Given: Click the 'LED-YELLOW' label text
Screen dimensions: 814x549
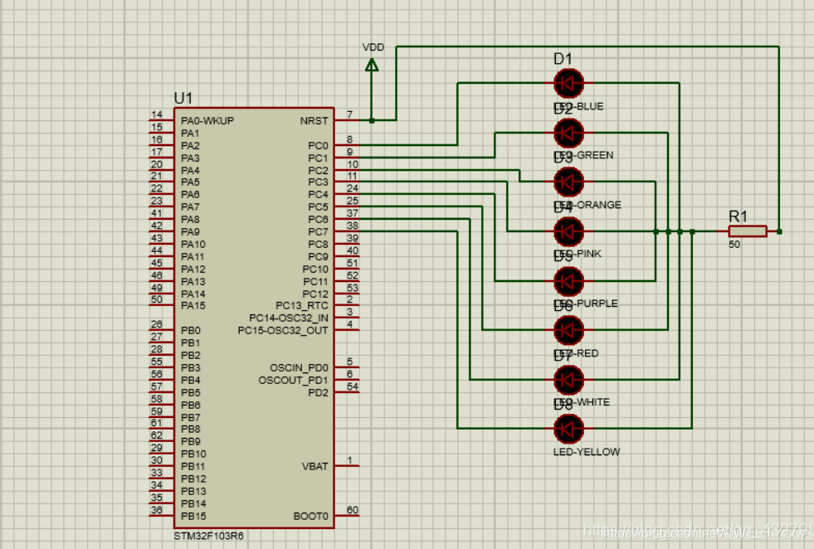Looking at the screenshot, I should coord(587,452).
